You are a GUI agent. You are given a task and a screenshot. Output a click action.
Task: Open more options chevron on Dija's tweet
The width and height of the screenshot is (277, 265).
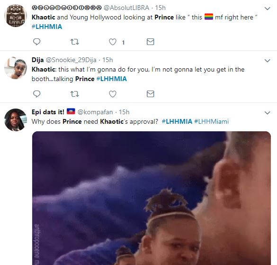[267, 61]
